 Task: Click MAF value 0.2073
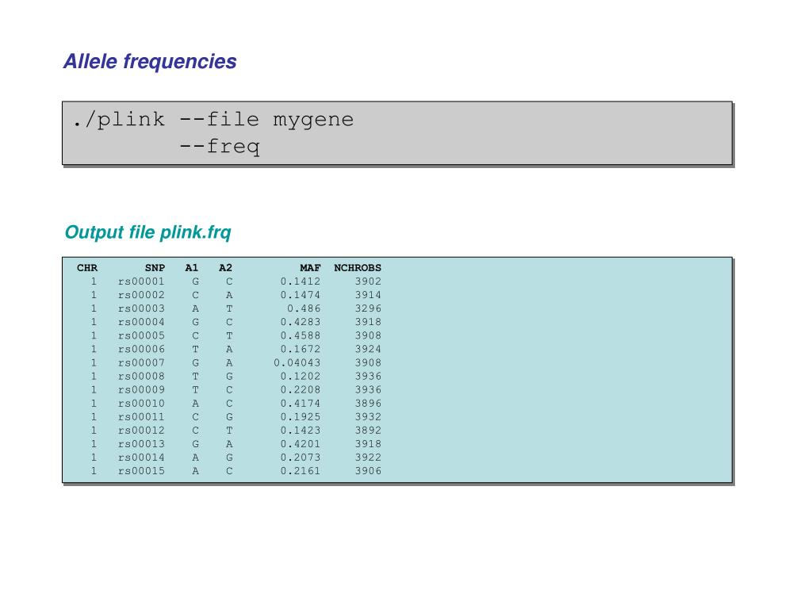[301, 458]
